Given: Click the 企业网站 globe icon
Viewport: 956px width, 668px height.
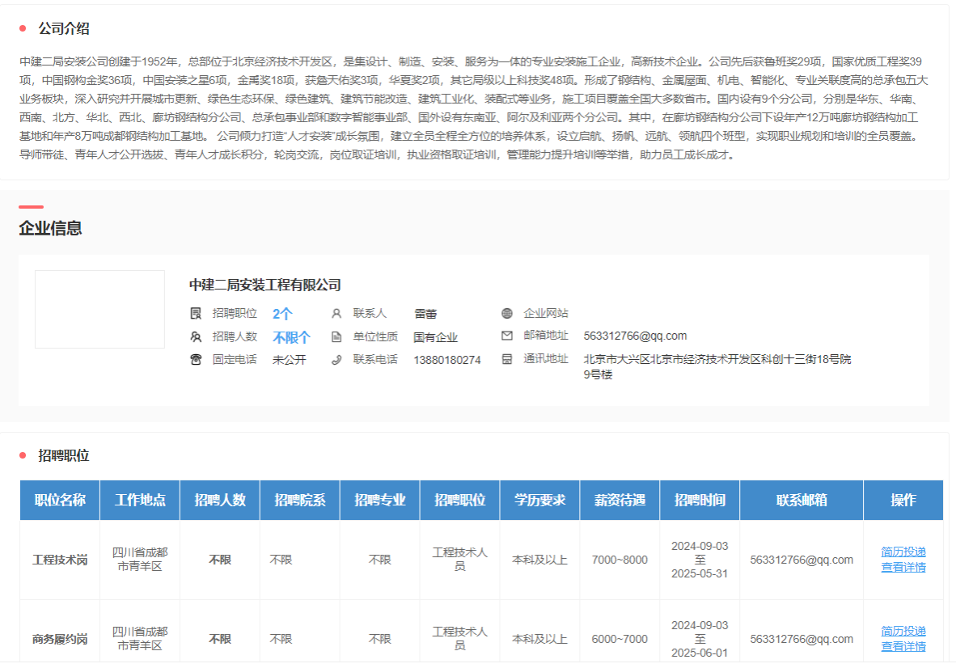Looking at the screenshot, I should (506, 313).
